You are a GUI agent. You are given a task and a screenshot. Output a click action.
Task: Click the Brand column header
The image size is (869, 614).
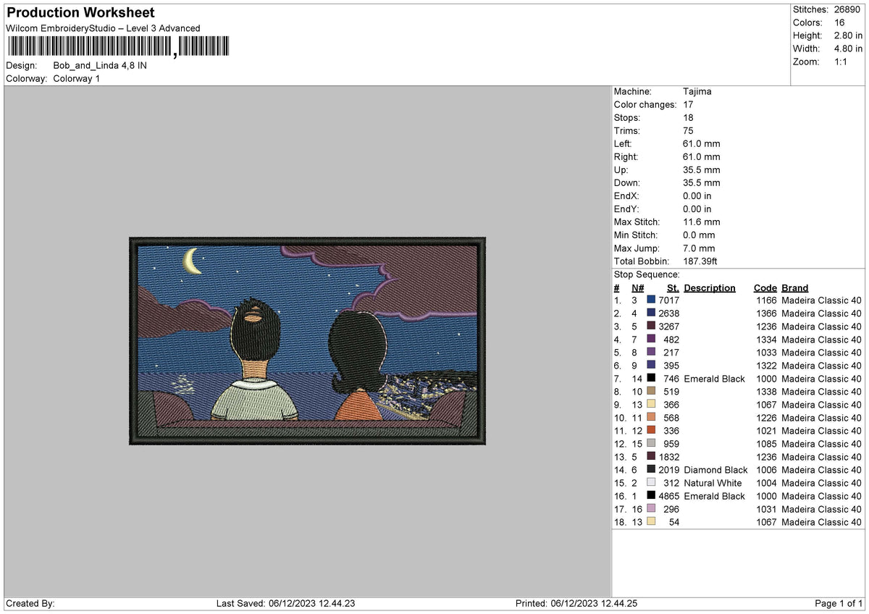795,287
